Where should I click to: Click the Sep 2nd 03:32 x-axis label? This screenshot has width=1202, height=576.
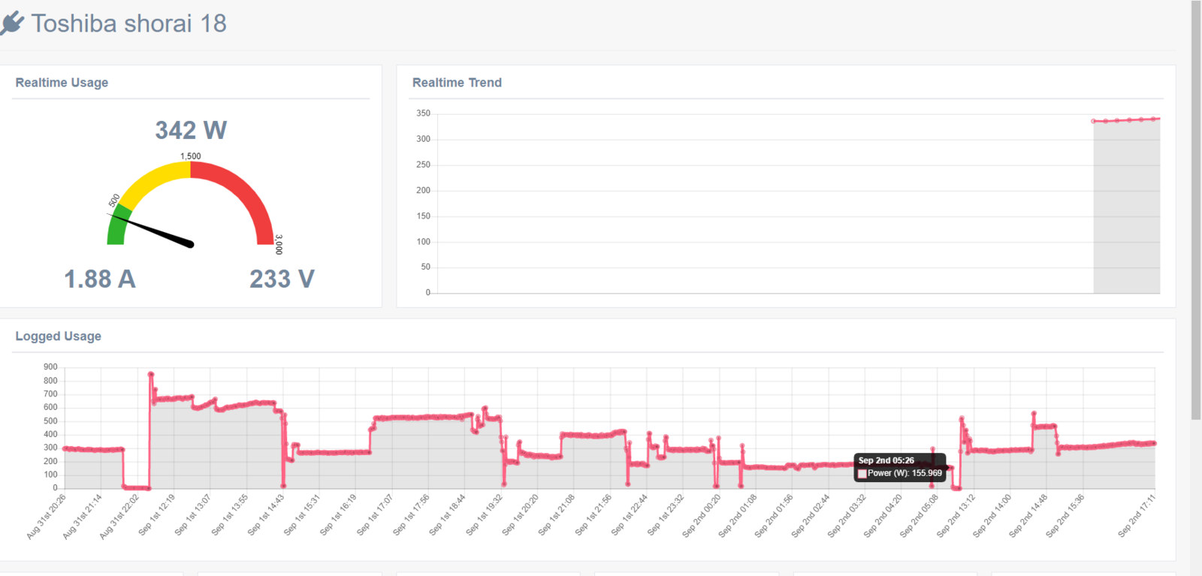tap(847, 515)
